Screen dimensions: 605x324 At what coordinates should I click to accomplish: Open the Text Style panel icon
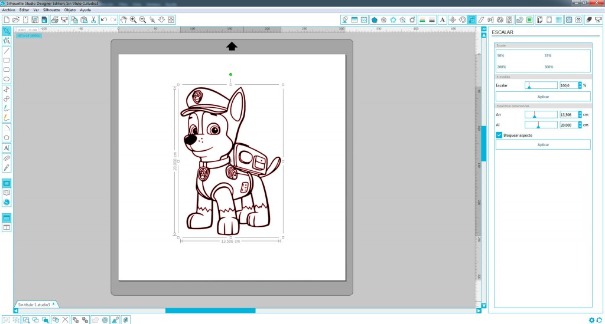tap(442, 19)
